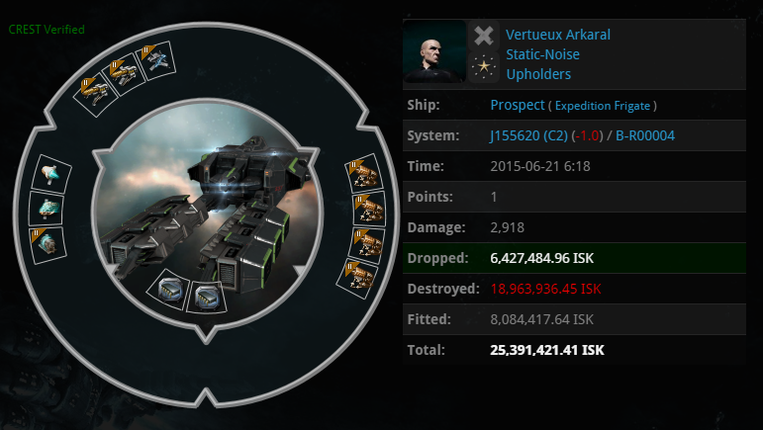
Task: Open the B-R00004 region link
Action: click(x=645, y=135)
